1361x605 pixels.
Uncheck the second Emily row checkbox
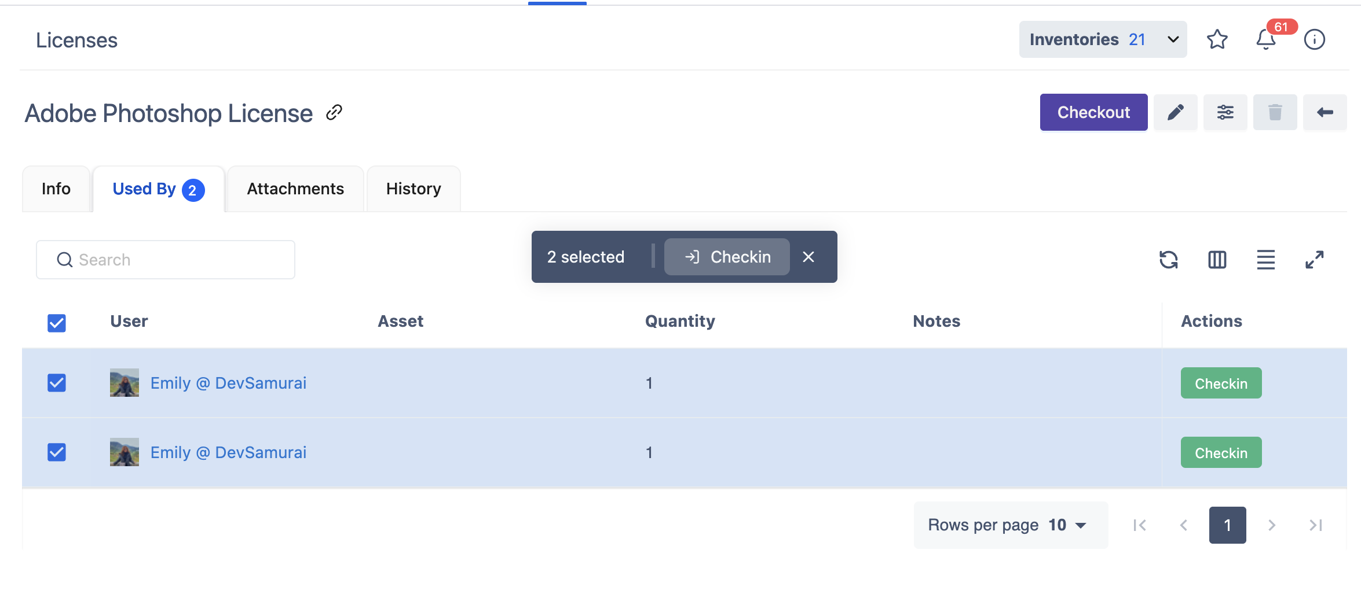click(57, 452)
